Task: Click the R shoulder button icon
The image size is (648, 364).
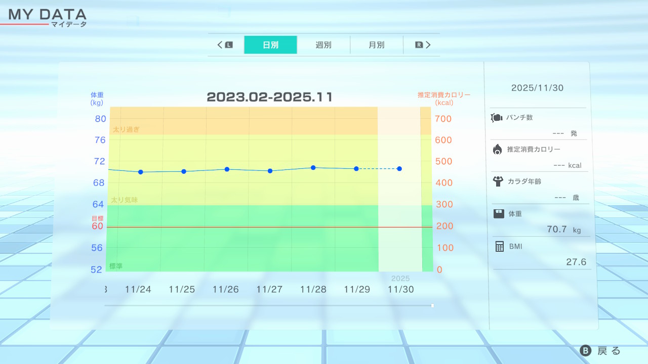Action: click(x=419, y=45)
